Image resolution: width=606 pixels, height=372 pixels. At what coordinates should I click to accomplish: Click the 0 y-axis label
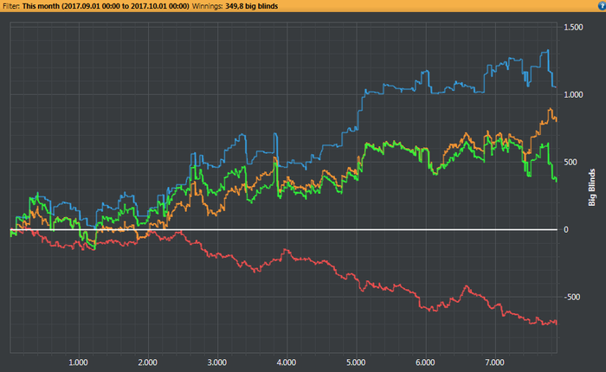[x=566, y=230]
